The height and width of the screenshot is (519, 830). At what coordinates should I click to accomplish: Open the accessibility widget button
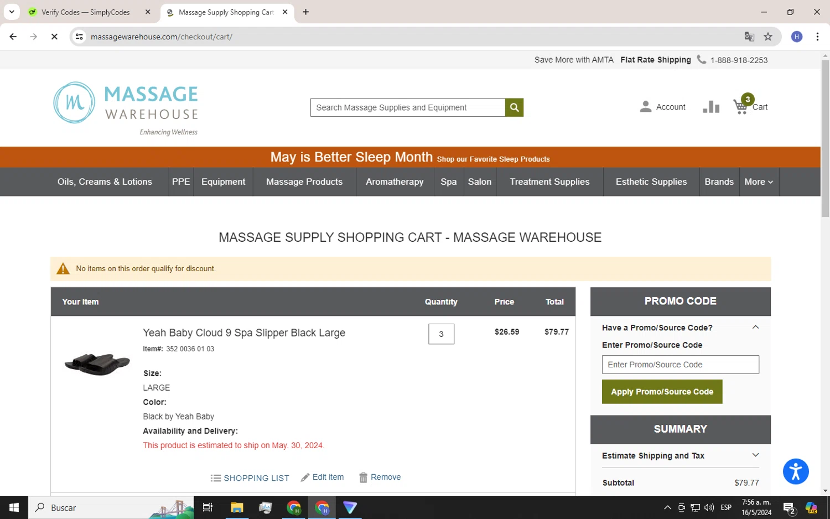796,471
